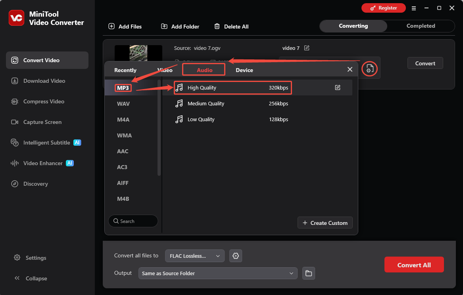This screenshot has width=463, height=295.
Task: Click the red Register button
Action: pos(384,8)
